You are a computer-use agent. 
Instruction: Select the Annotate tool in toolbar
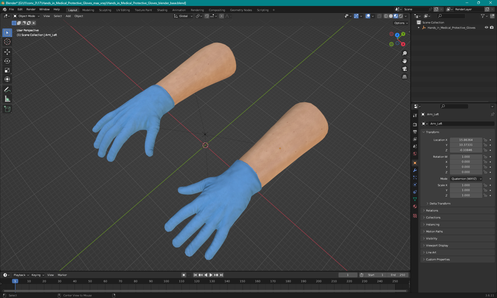(8, 90)
